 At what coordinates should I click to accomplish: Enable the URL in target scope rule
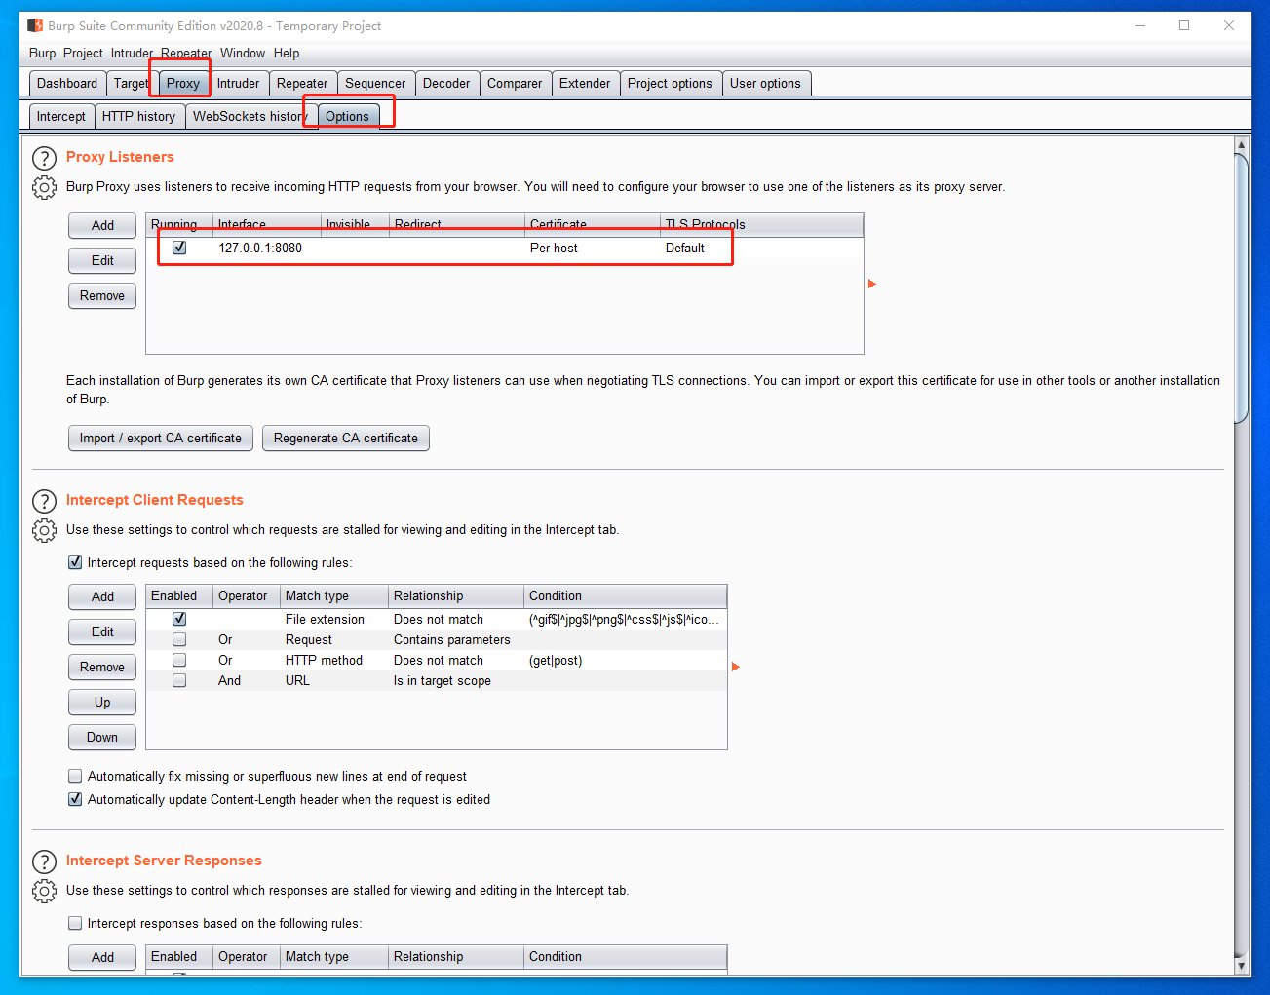(x=179, y=680)
